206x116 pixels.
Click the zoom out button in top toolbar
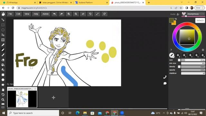pos(76,14)
